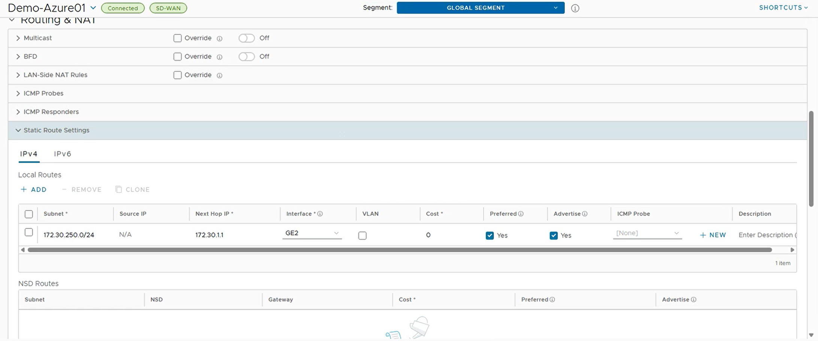818x341 pixels.
Task: Switch to the IPv6 tab
Action: [x=63, y=154]
